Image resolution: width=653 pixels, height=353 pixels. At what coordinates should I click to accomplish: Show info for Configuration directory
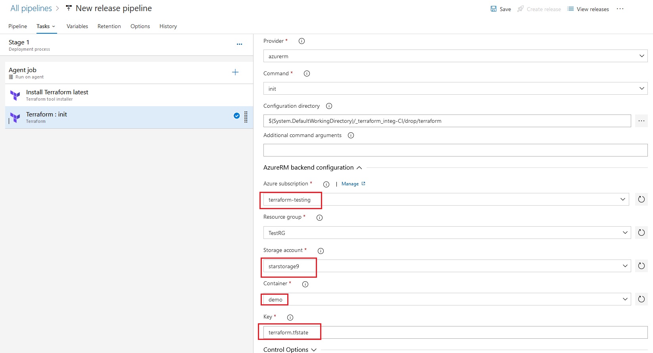329,106
